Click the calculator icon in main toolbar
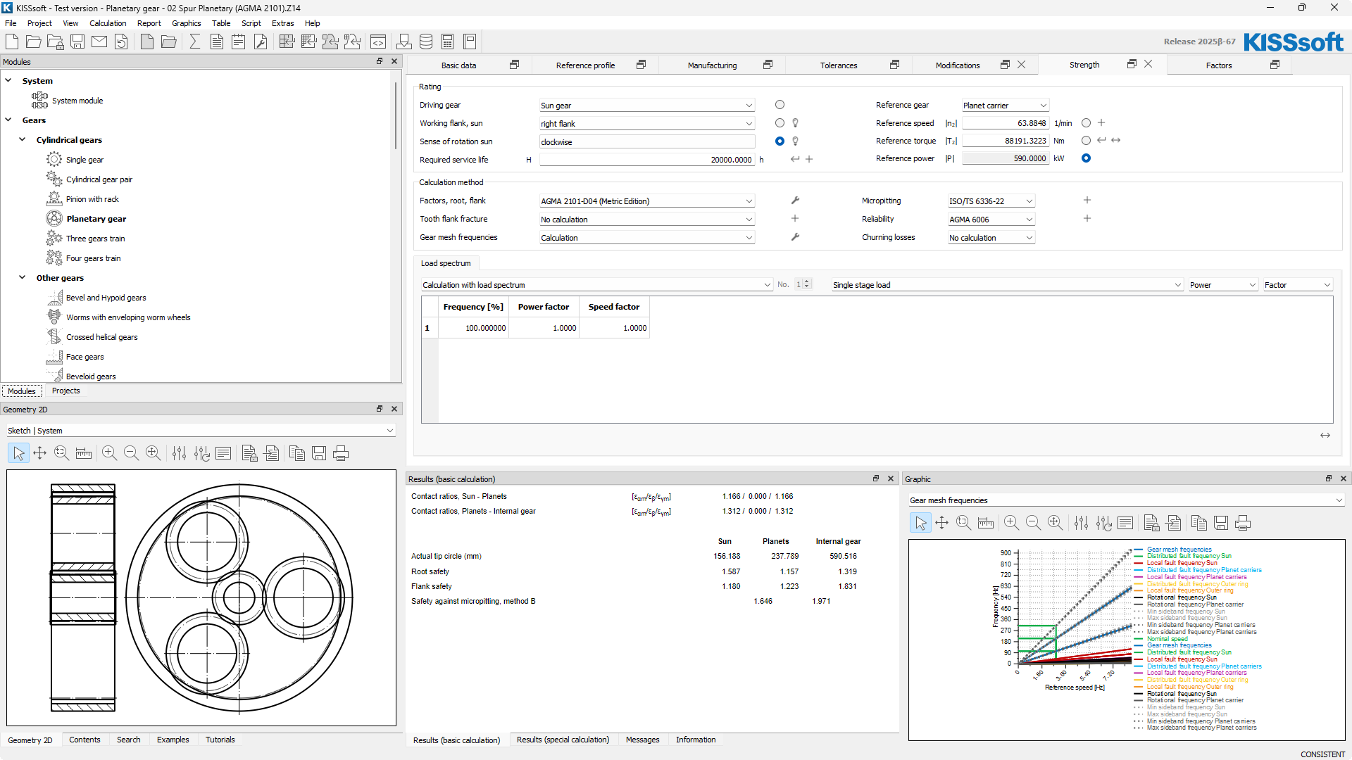The image size is (1352, 760). pyautogui.click(x=448, y=42)
